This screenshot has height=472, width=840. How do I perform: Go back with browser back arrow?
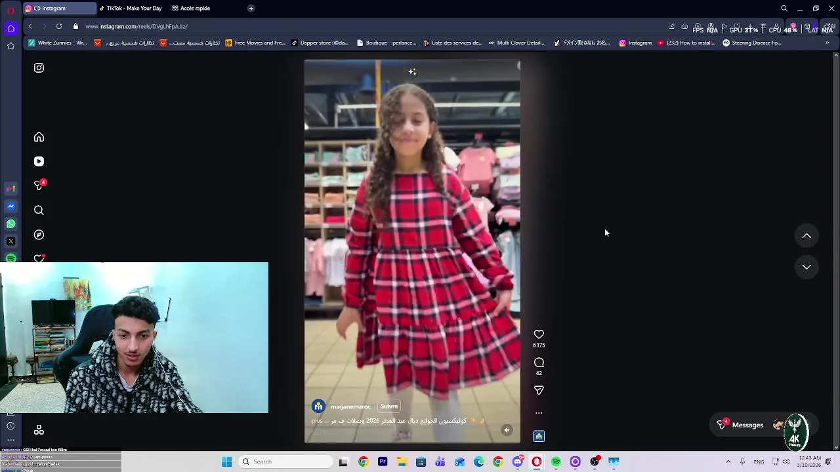pyautogui.click(x=30, y=26)
